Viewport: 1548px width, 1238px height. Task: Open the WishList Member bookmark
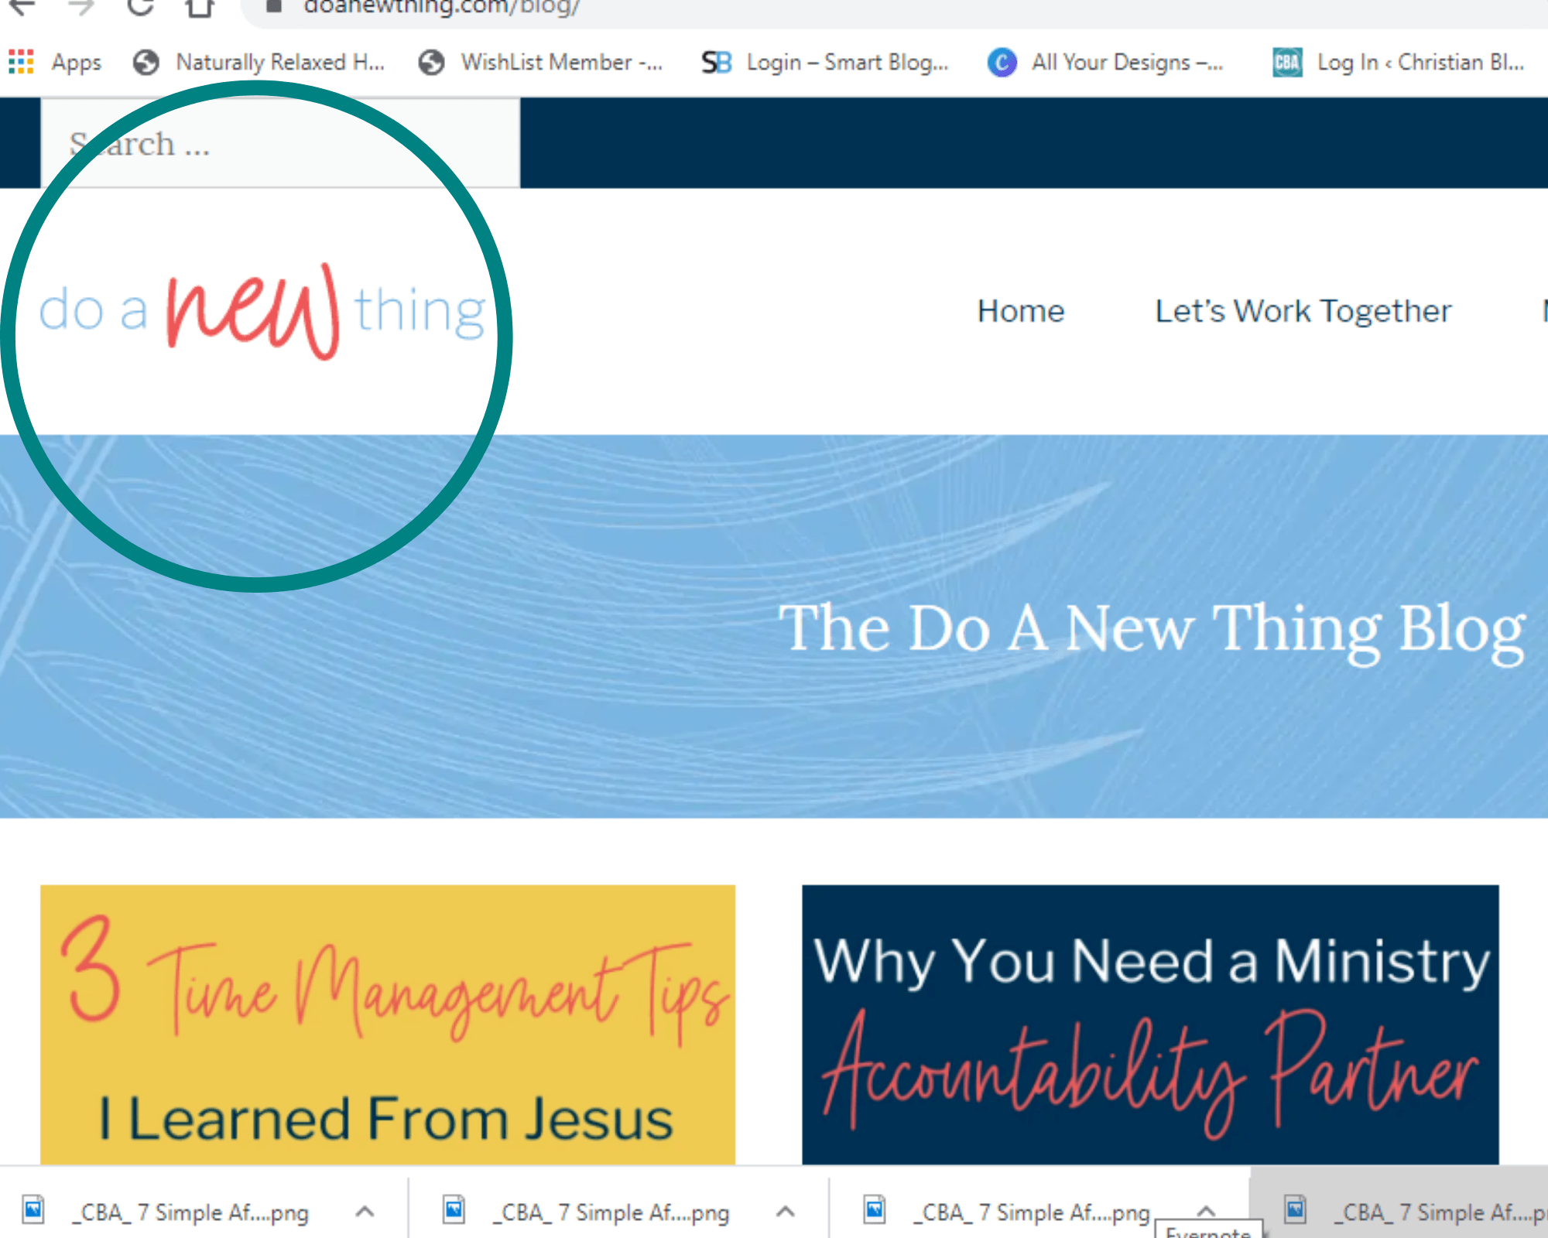pyautogui.click(x=540, y=62)
